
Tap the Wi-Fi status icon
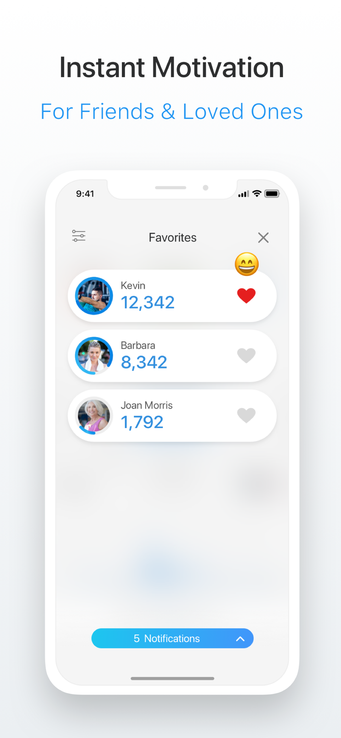point(257,194)
